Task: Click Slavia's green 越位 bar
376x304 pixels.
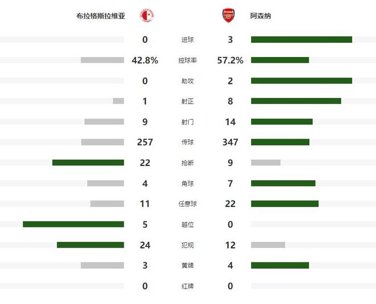Action: click(73, 224)
